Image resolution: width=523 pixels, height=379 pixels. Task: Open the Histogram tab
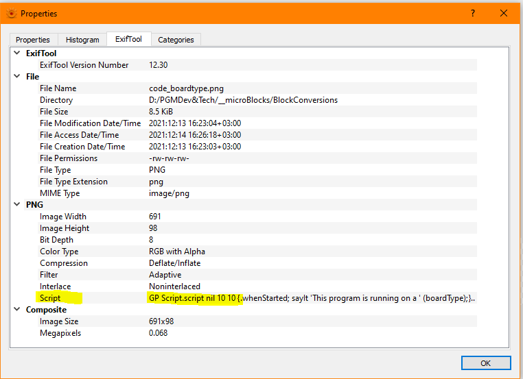82,40
